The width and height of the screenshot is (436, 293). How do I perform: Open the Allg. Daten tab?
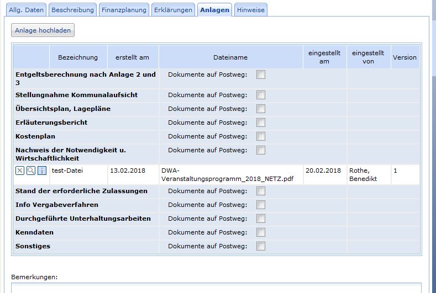(x=26, y=10)
